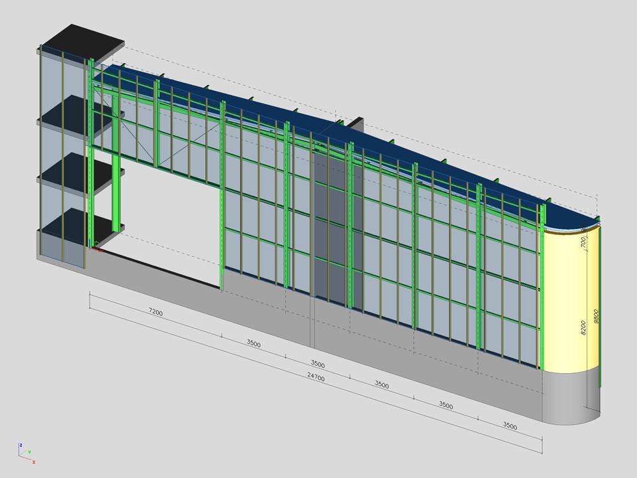The width and height of the screenshot is (637, 478).
Task: Select the rightmost 3500 dimension label
Action: click(x=510, y=426)
